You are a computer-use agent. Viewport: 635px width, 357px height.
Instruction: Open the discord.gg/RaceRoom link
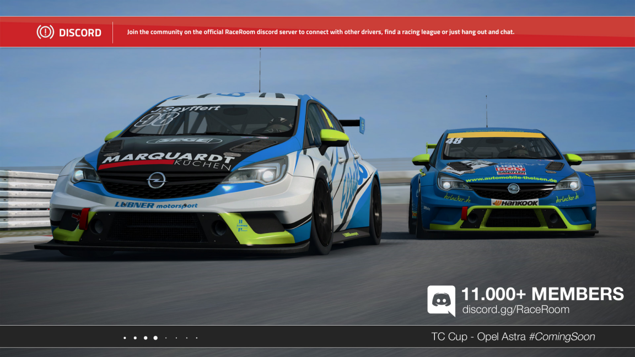(x=515, y=310)
